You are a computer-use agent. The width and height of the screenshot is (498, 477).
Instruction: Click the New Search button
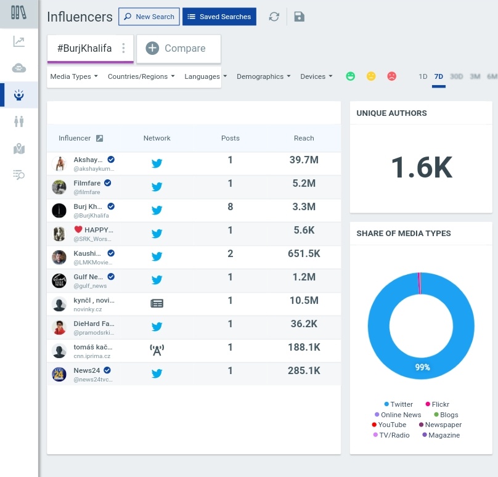coord(149,17)
